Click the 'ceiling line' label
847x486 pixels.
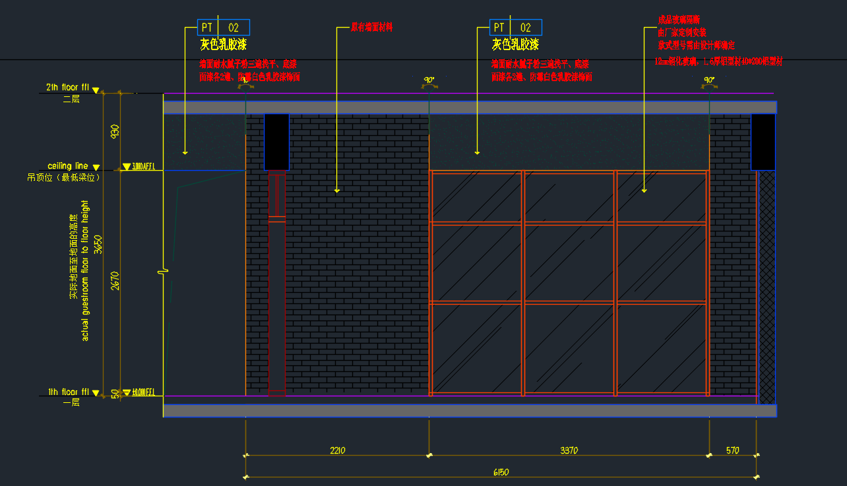(x=68, y=166)
